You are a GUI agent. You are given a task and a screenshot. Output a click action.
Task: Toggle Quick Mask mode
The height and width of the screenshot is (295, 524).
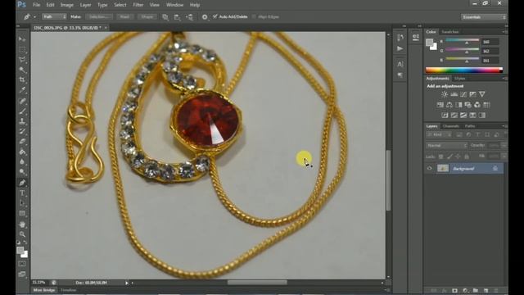(x=22, y=264)
